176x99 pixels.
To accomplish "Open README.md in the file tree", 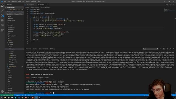I will pyautogui.click(x=12, y=66).
